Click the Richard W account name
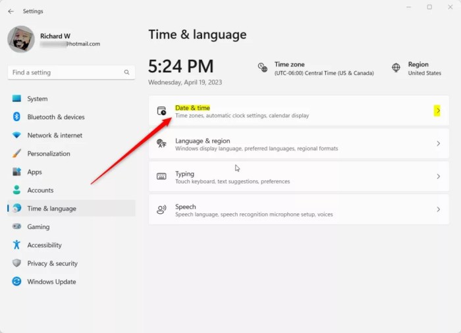This screenshot has width=461, height=333. click(55, 36)
